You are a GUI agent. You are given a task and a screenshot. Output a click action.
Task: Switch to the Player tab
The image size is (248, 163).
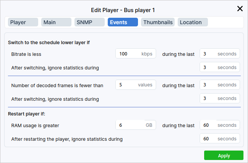23,22
